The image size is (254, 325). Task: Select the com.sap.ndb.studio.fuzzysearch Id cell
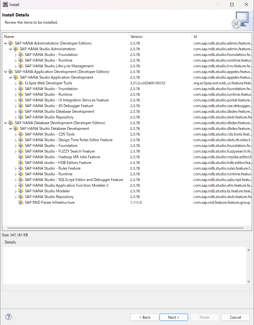(x=222, y=151)
